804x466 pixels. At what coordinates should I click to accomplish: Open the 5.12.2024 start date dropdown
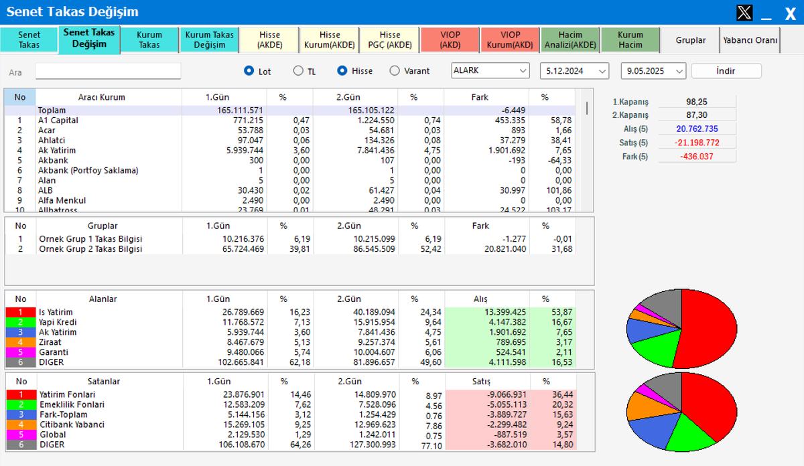coord(574,70)
